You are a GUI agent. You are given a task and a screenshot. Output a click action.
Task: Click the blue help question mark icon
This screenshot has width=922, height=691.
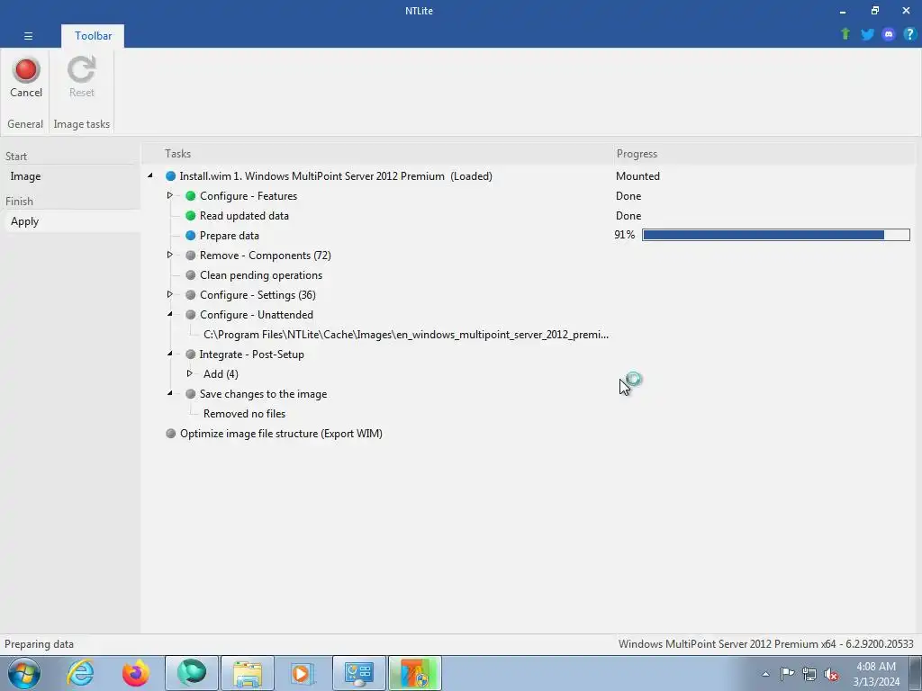click(x=909, y=34)
